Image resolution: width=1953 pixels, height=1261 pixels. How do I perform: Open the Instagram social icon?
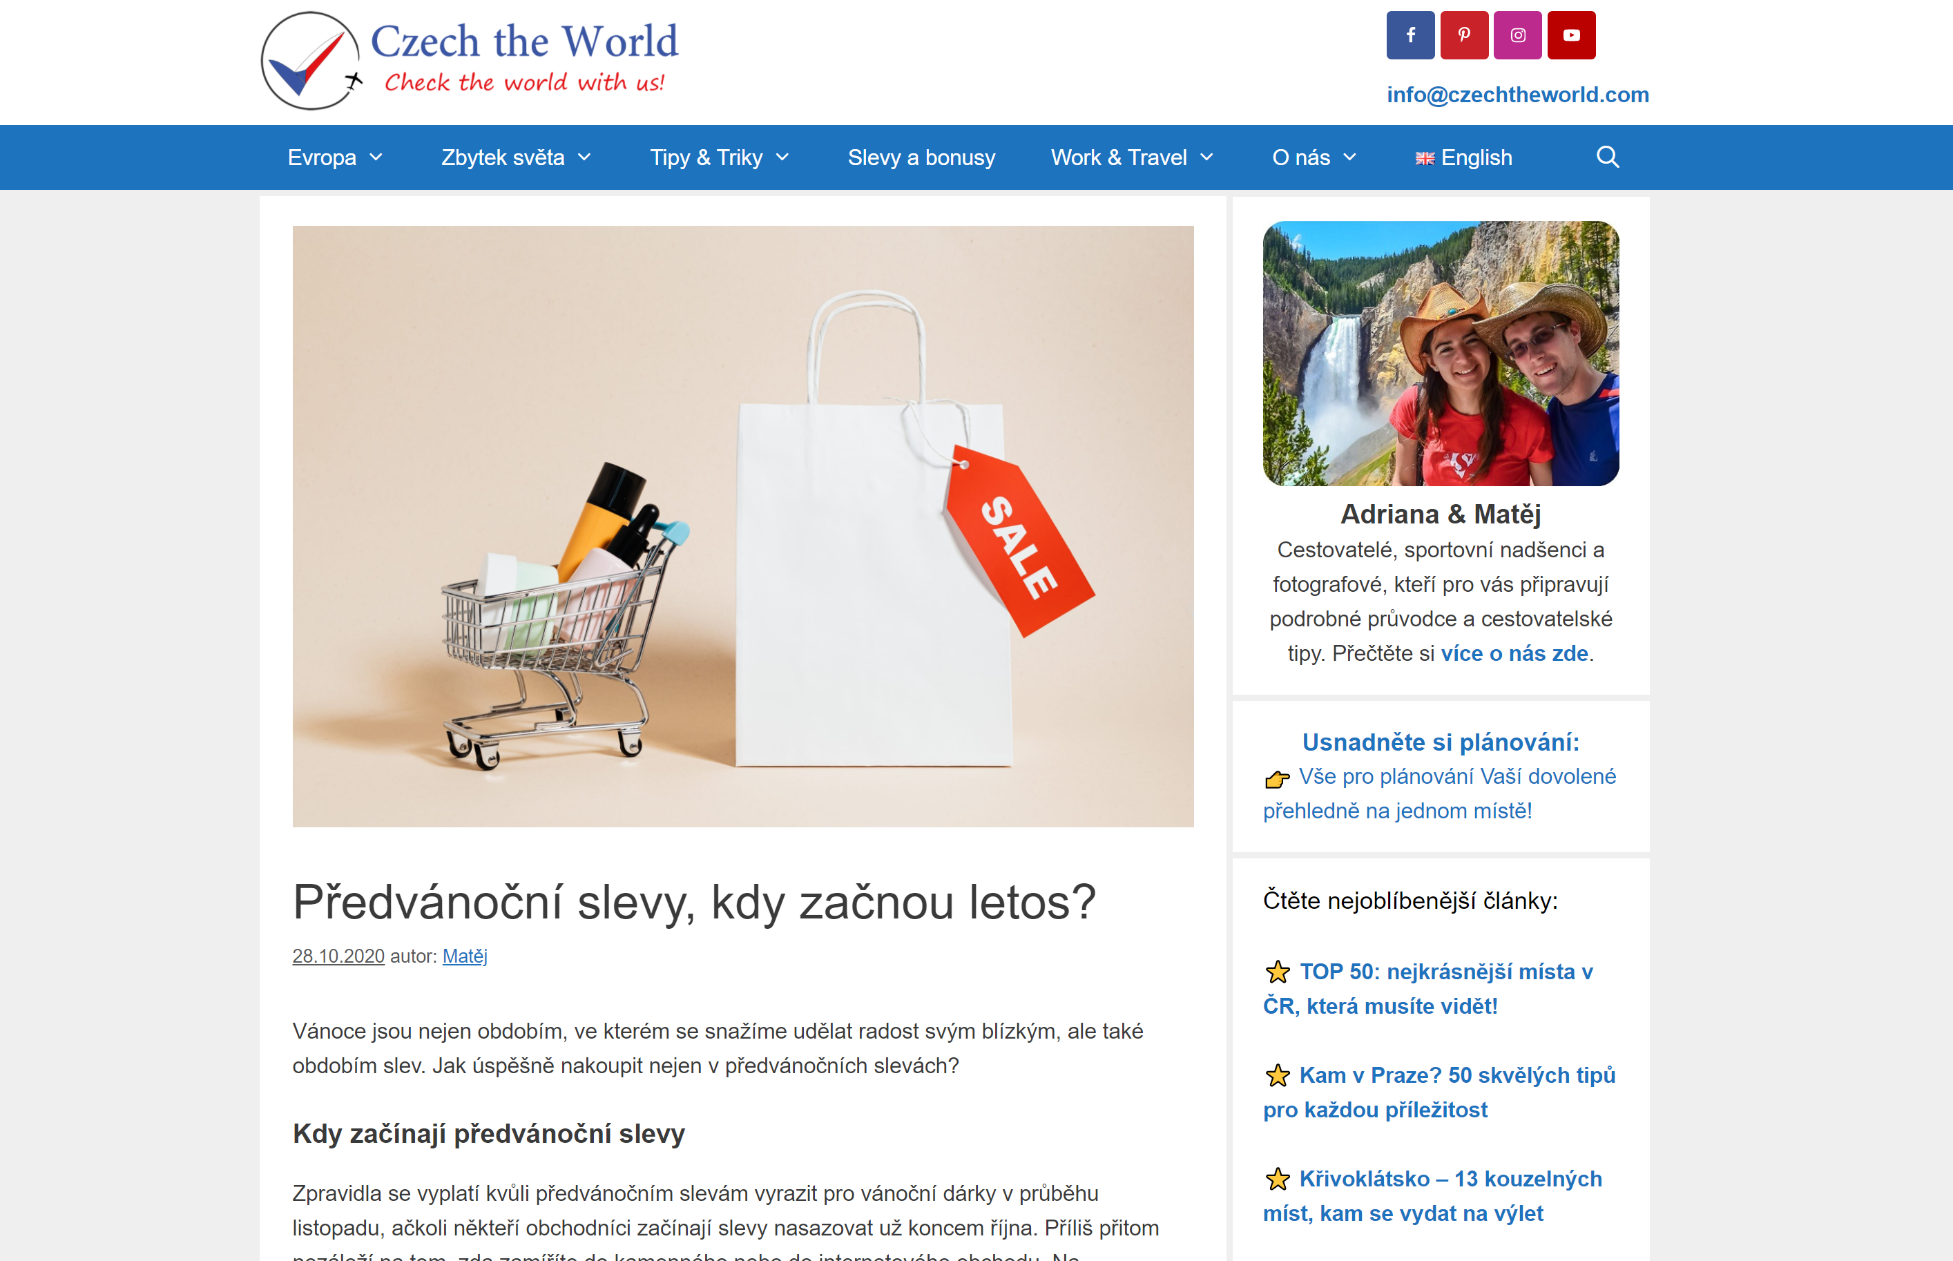[1517, 35]
